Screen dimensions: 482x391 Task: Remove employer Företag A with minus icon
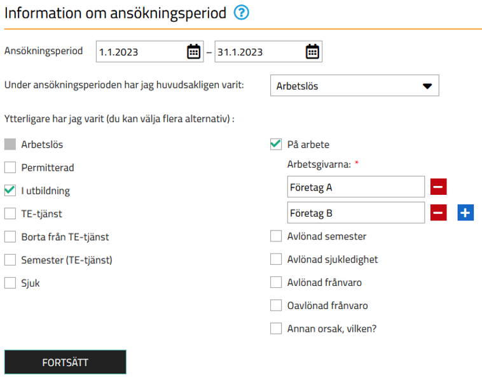(x=438, y=187)
